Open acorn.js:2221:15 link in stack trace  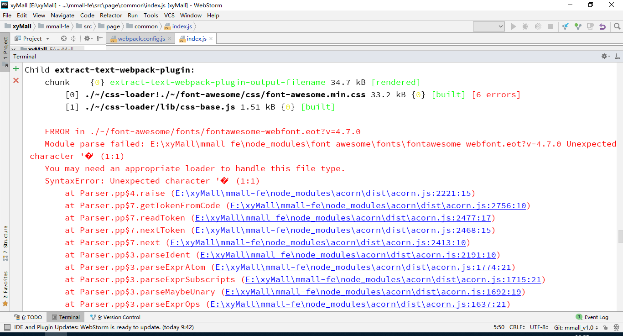(x=323, y=193)
